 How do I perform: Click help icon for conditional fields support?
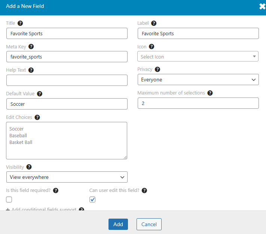(x=82, y=209)
